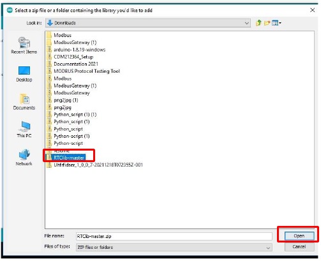
Task: Select the CDM212364_Setup file
Action: [x=70, y=57]
